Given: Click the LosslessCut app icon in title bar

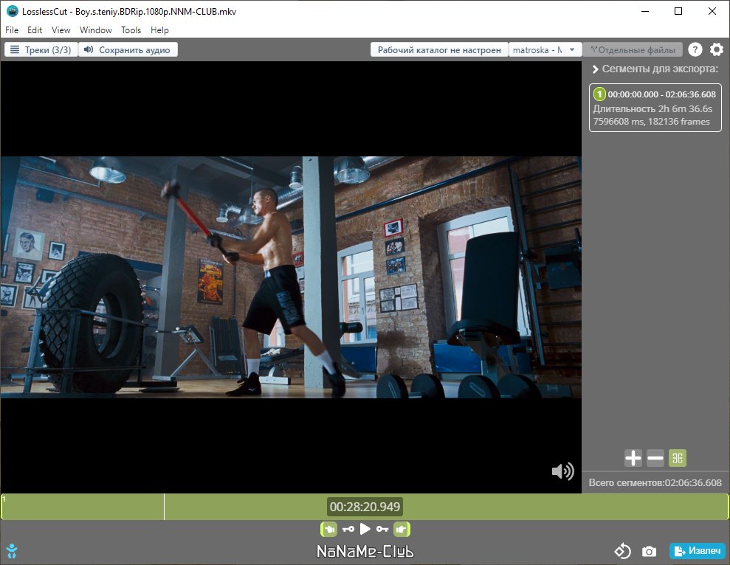Looking at the screenshot, I should point(12,12).
